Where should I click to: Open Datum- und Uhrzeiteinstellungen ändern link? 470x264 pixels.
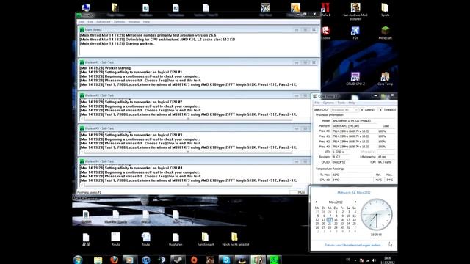pos(354,245)
